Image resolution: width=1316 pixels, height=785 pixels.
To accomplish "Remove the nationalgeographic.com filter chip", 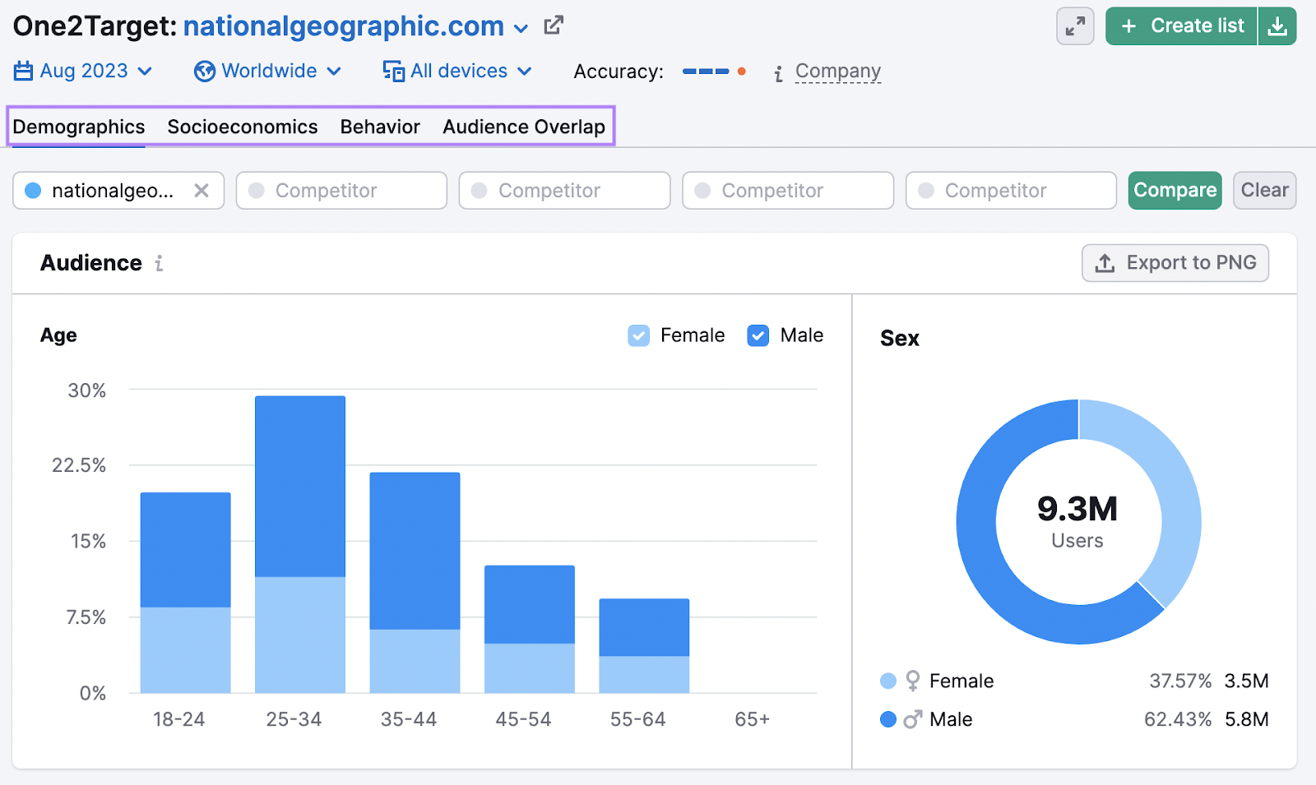I will pyautogui.click(x=202, y=190).
